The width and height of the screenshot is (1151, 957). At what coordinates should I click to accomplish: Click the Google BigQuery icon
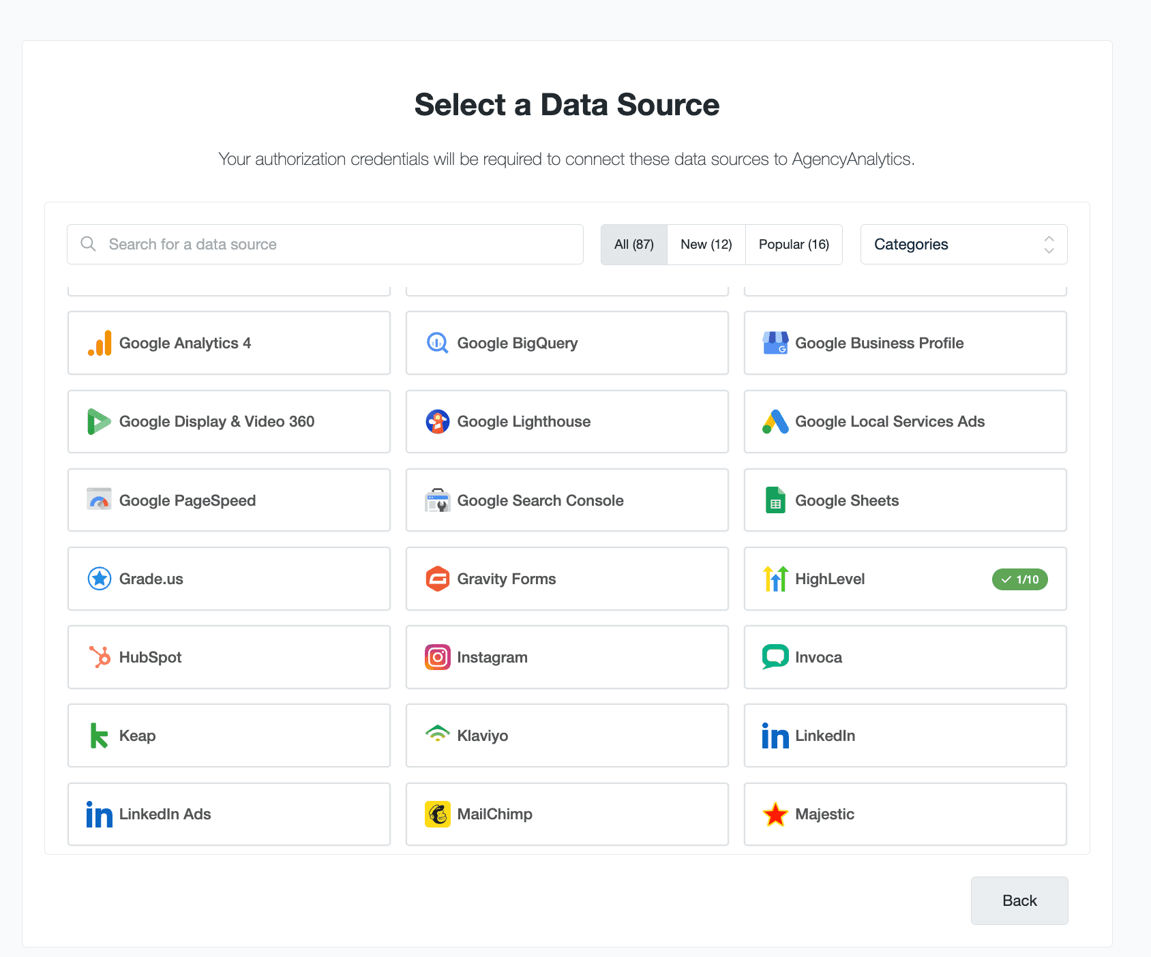(x=437, y=343)
